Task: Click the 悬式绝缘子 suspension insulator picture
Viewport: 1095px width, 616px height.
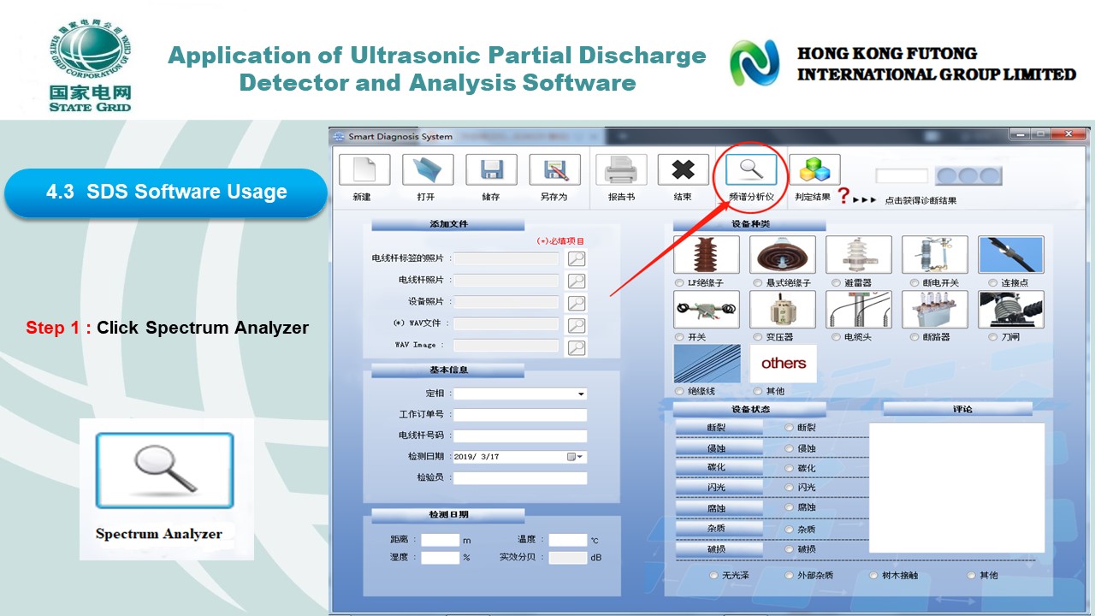Action: click(x=783, y=255)
